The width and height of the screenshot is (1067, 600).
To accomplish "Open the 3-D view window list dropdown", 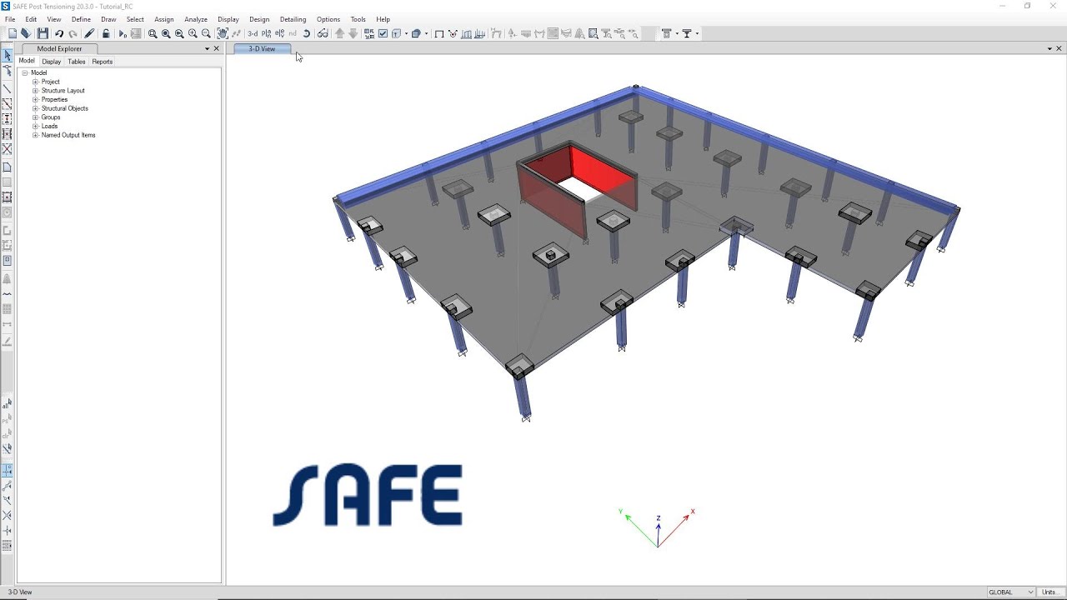I will pos(1049,48).
